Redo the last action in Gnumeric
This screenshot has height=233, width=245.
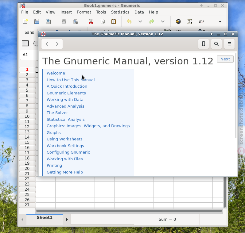click(x=152, y=21)
